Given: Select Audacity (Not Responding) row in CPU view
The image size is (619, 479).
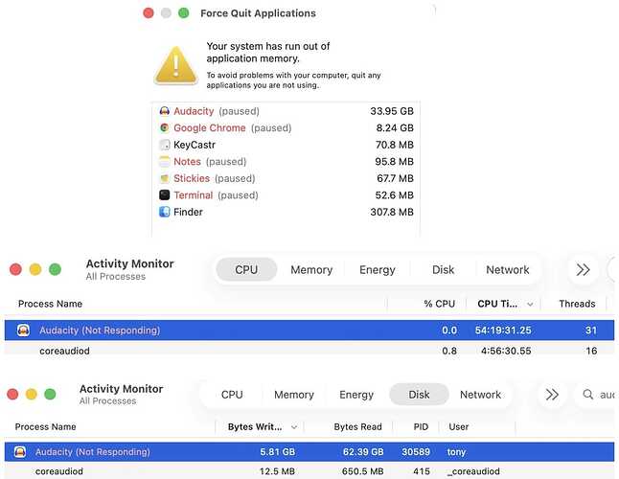Looking at the screenshot, I should [x=309, y=330].
